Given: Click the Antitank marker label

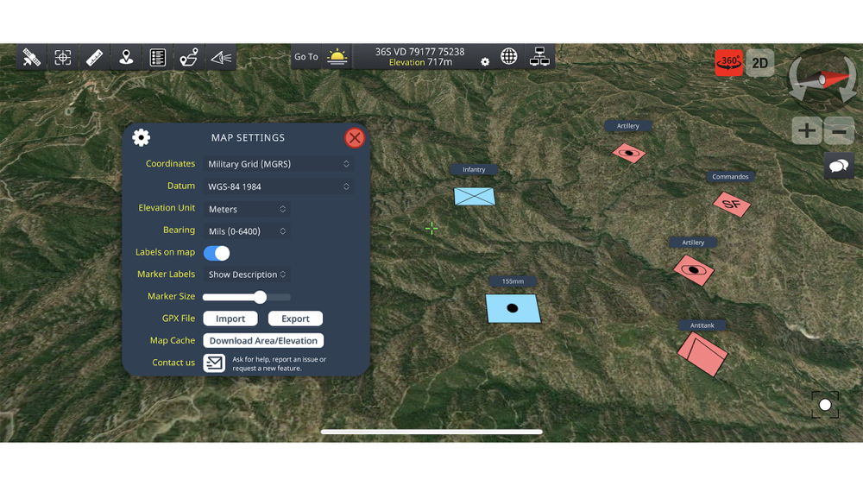Looking at the screenshot, I should [702, 325].
